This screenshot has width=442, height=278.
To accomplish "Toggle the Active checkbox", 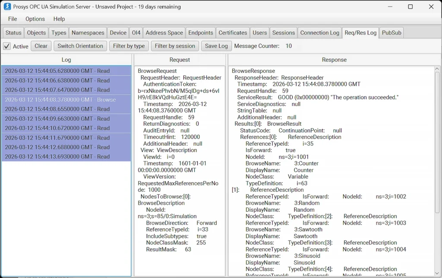I will tap(7, 46).
